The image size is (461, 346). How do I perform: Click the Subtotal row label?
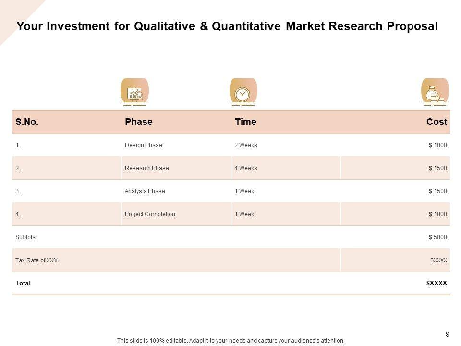click(x=26, y=237)
